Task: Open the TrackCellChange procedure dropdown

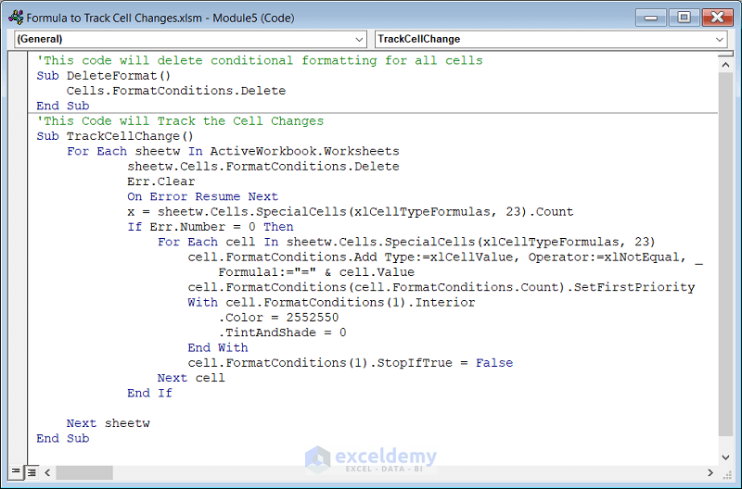Action: point(551,39)
